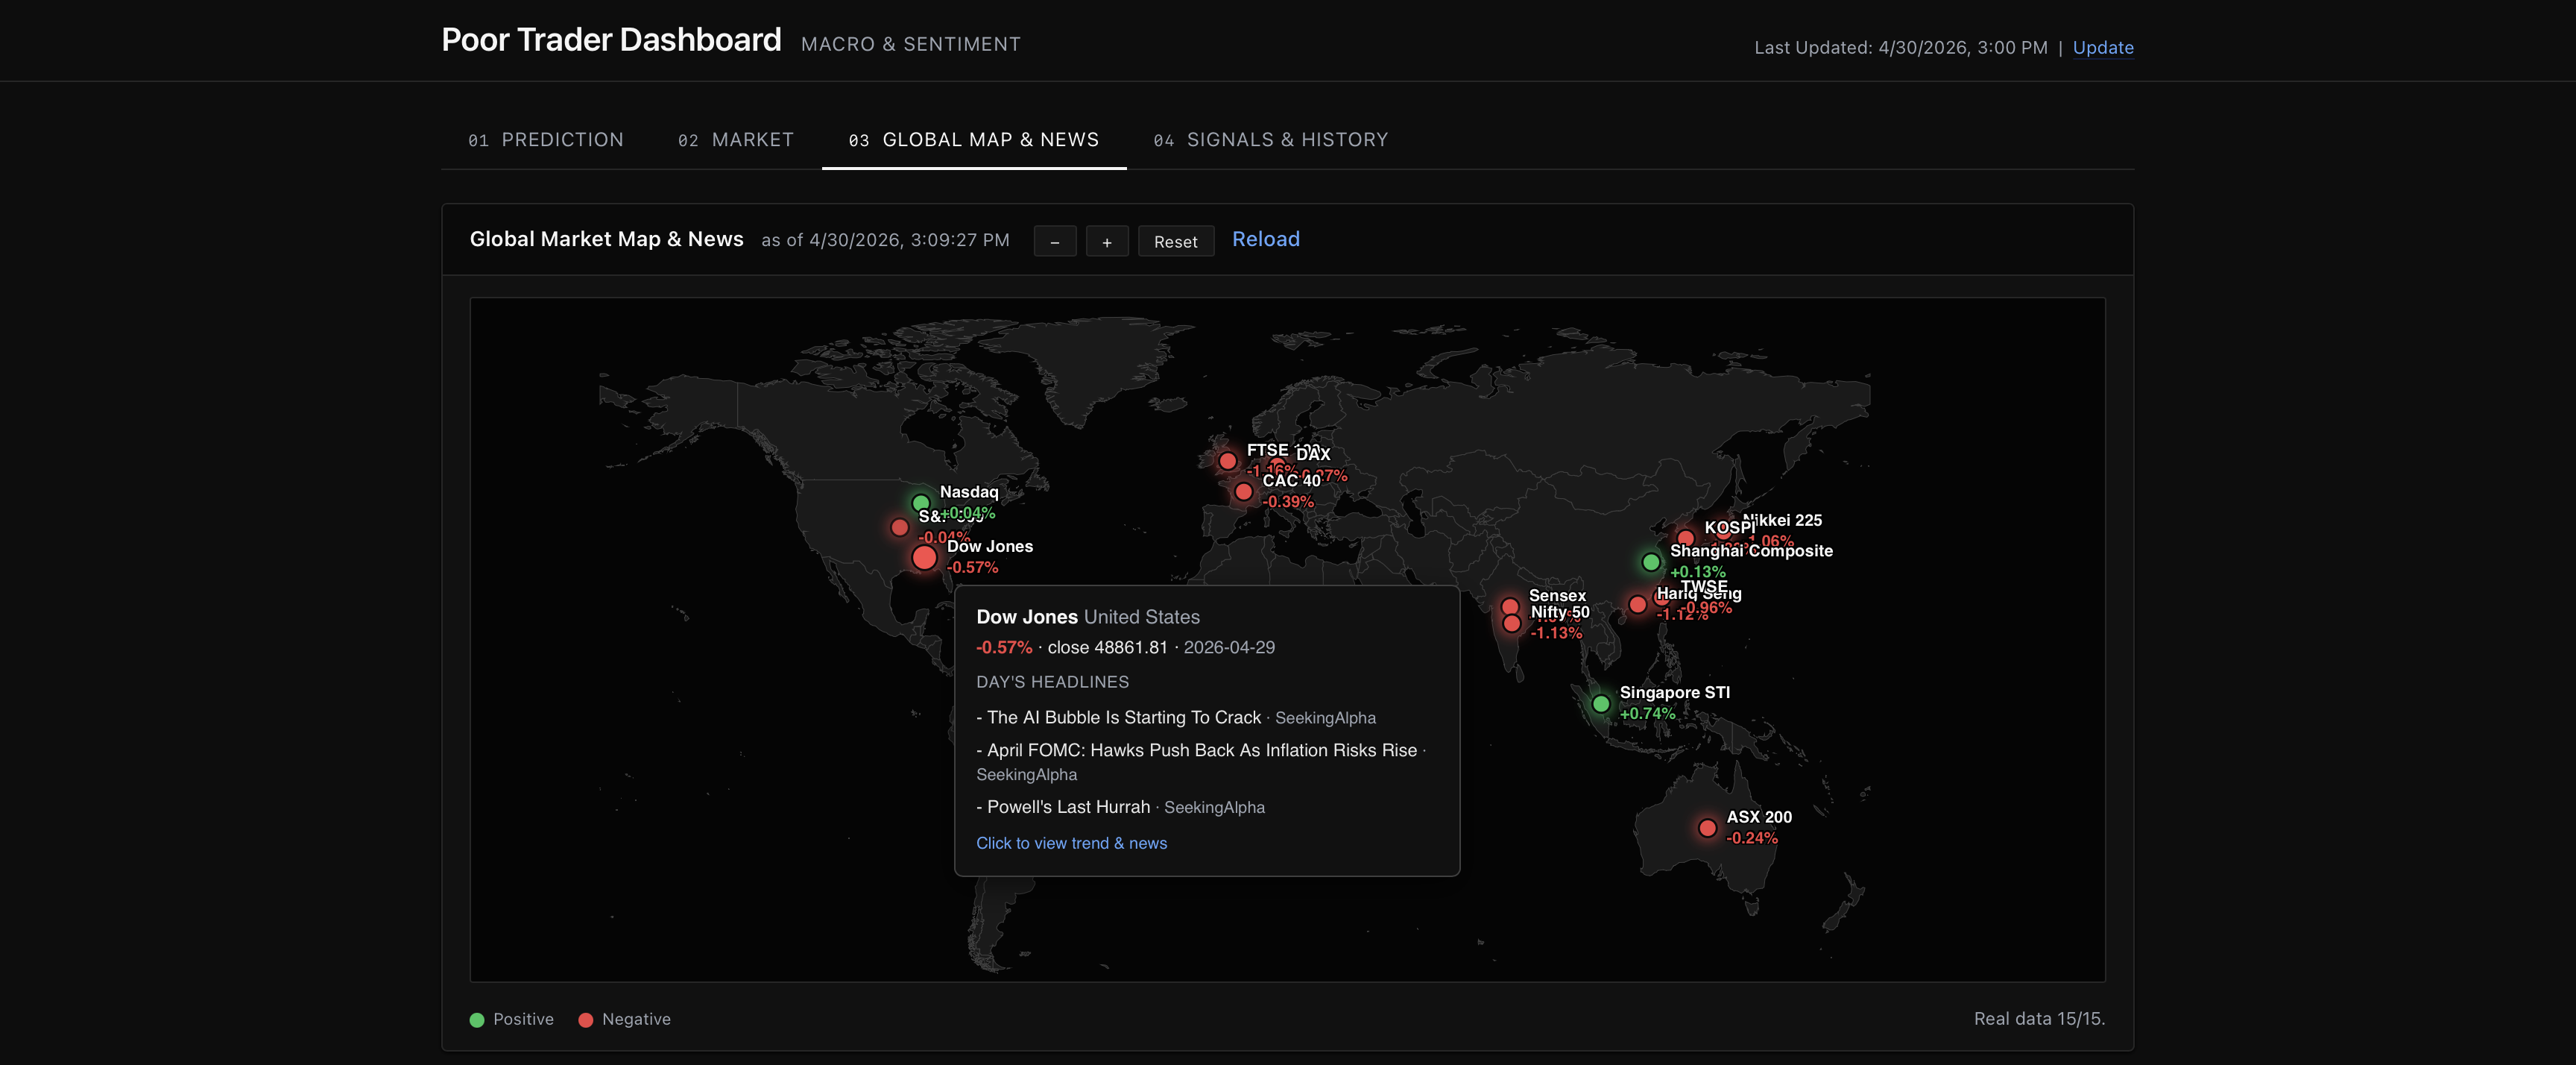Image resolution: width=2576 pixels, height=1065 pixels.
Task: Click the 'TWSE' map label
Action: pyautogui.click(x=1704, y=585)
